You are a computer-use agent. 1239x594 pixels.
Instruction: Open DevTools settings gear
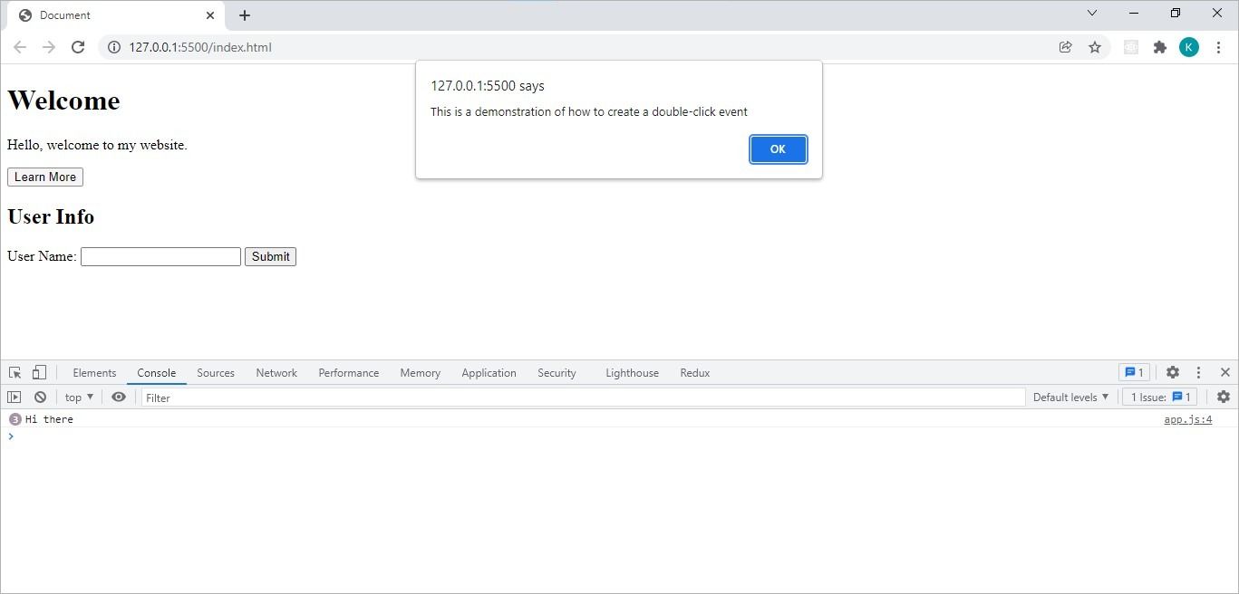pos(1173,372)
